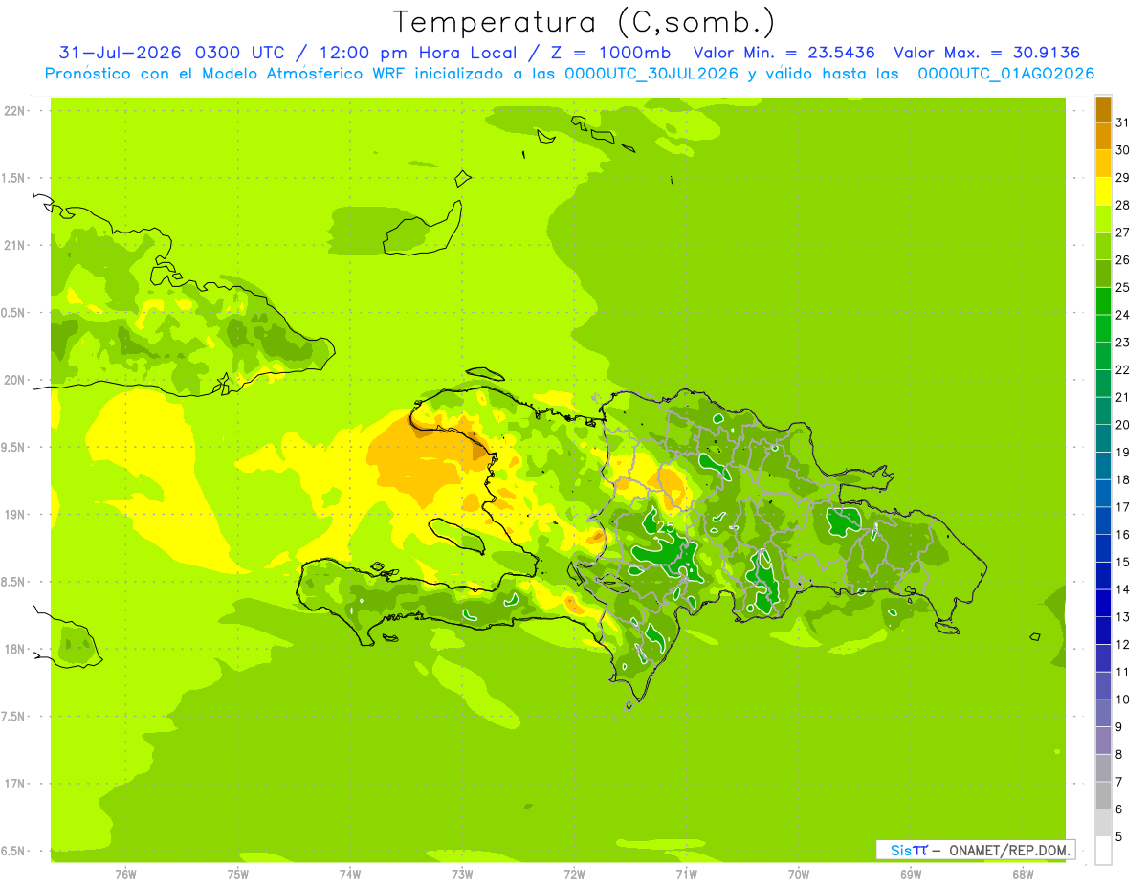The image size is (1148, 887).
Task: Pick the gray legend color between 6 and 7
Action: click(1103, 795)
